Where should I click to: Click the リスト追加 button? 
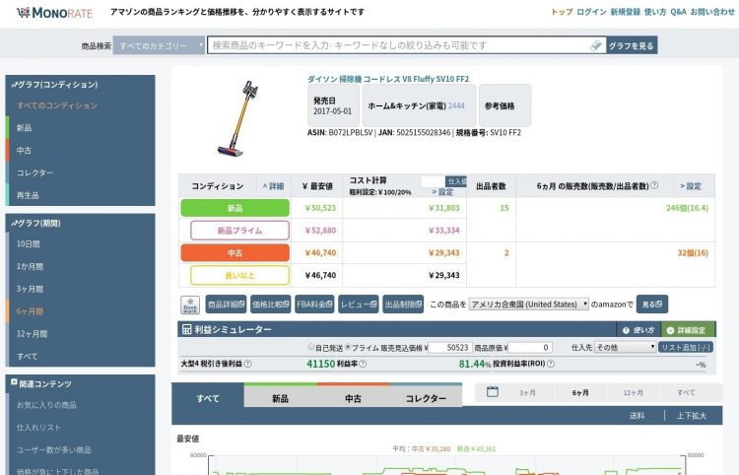[x=685, y=347]
